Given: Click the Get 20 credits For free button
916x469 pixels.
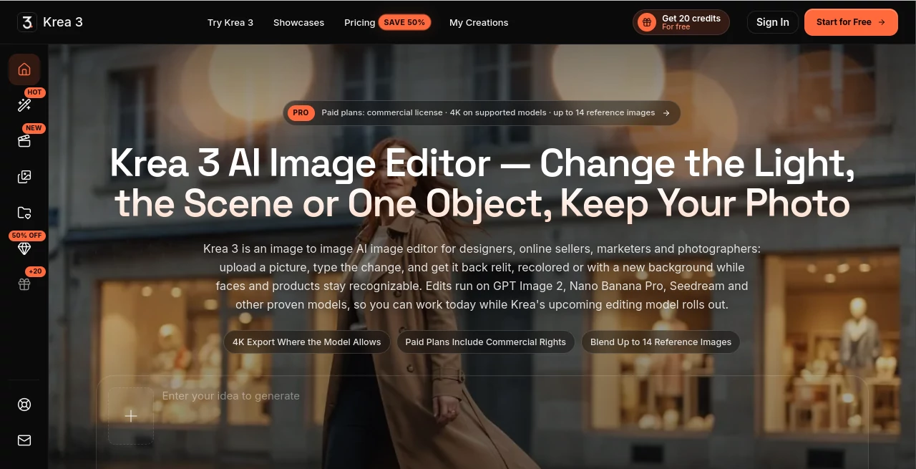Looking at the screenshot, I should pos(681,22).
